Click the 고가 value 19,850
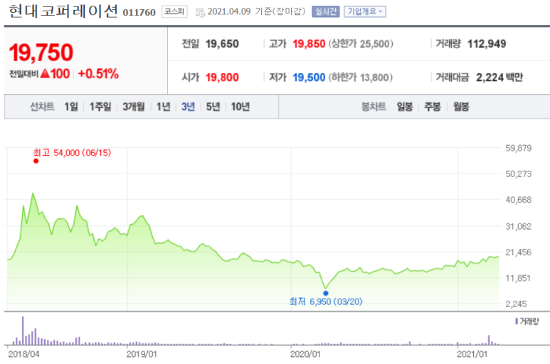This screenshot has height=364, width=550. [x=309, y=44]
